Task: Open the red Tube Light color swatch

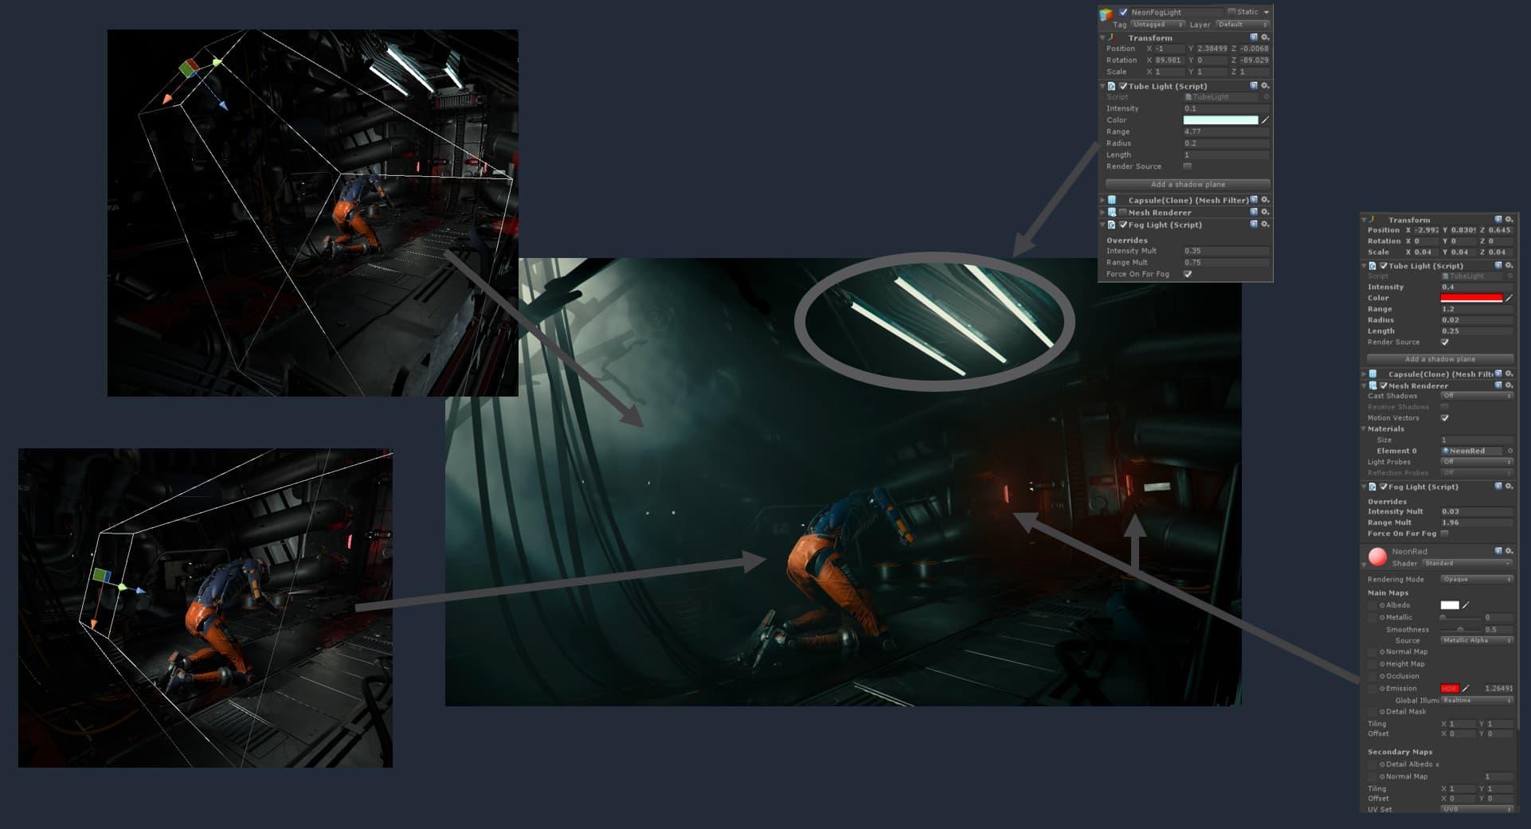Action: click(1471, 298)
